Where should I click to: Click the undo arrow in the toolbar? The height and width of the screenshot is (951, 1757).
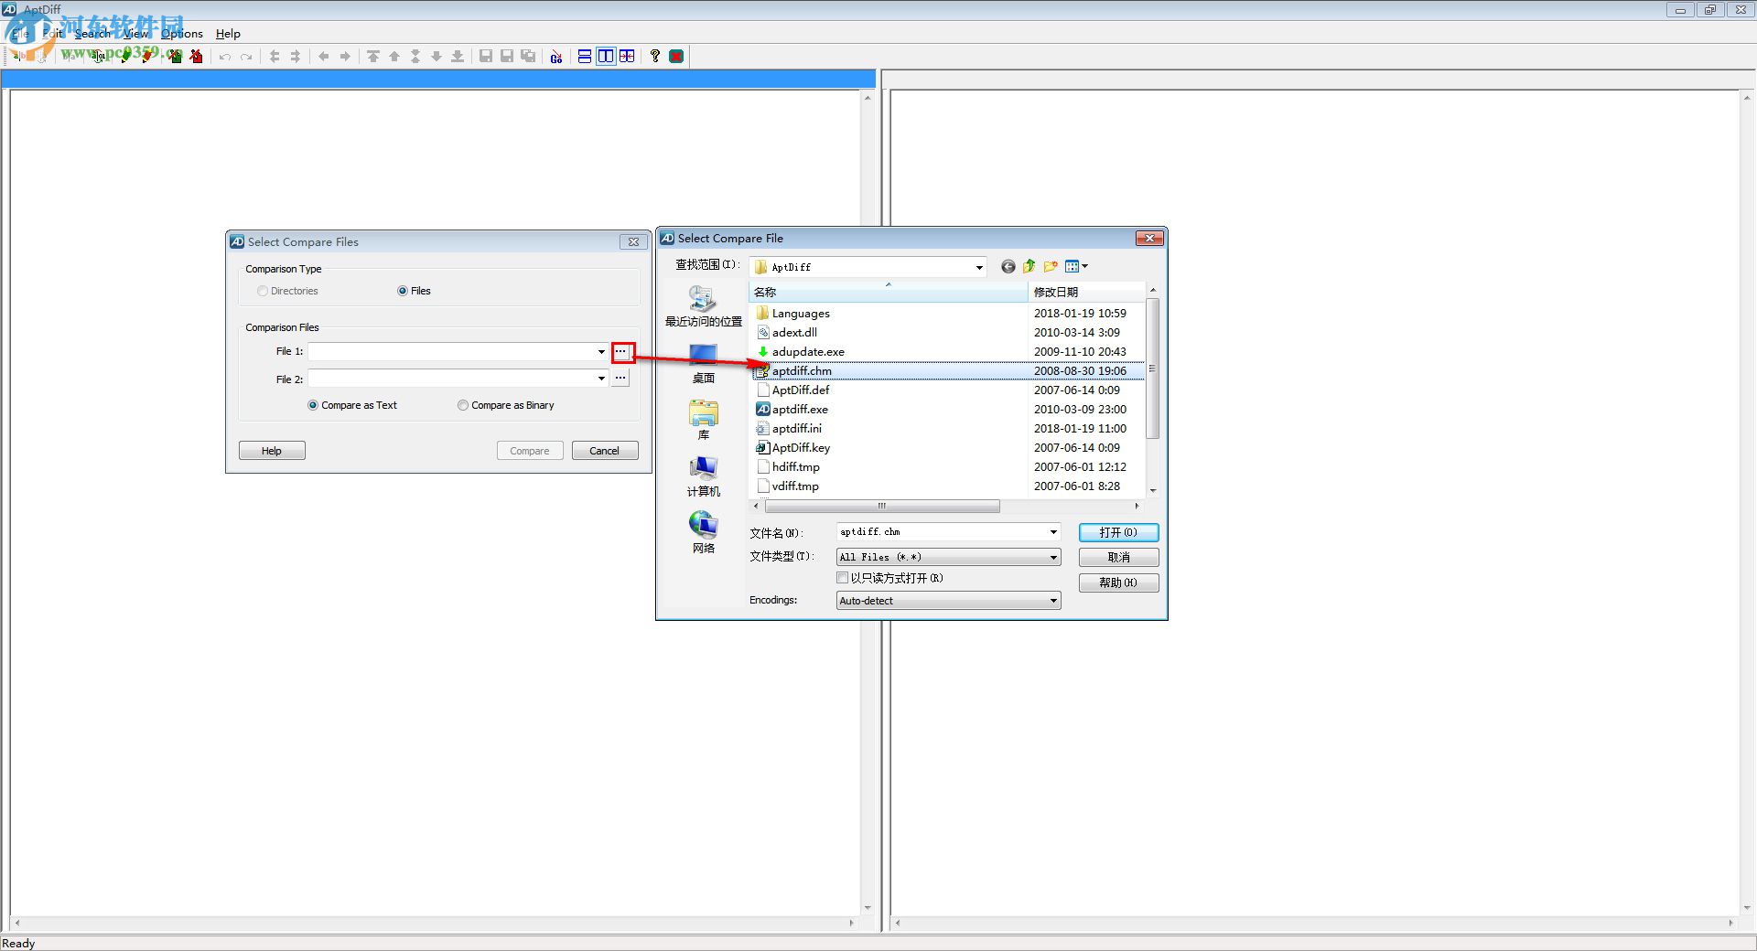[x=225, y=57]
